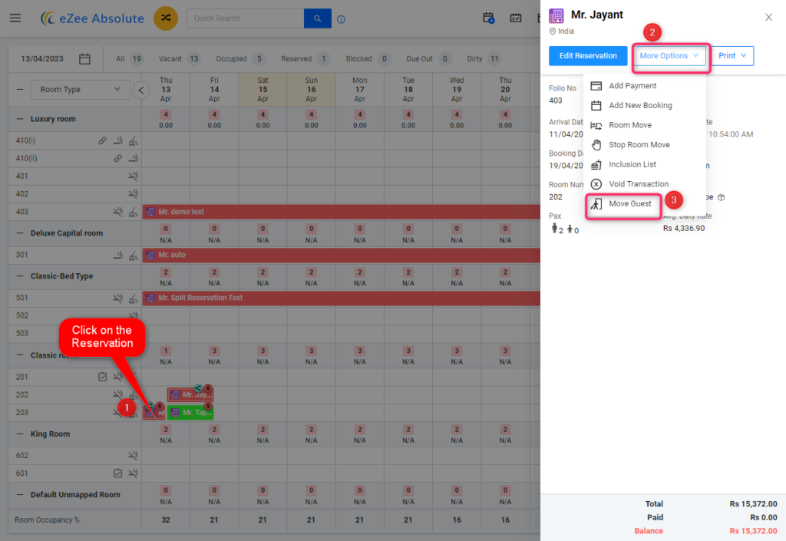Select Add New Booking option
Screen dimensions: 786x541
point(645,106)
